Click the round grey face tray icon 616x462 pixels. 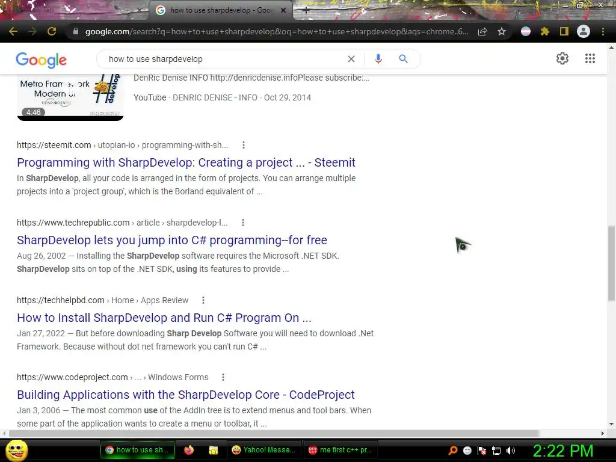[x=467, y=451]
